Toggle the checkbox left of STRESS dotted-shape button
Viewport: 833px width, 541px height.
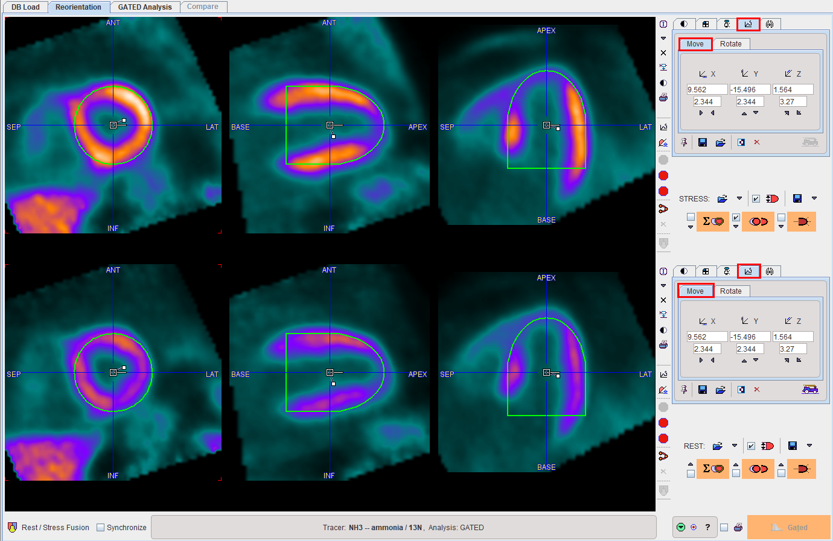pos(781,217)
